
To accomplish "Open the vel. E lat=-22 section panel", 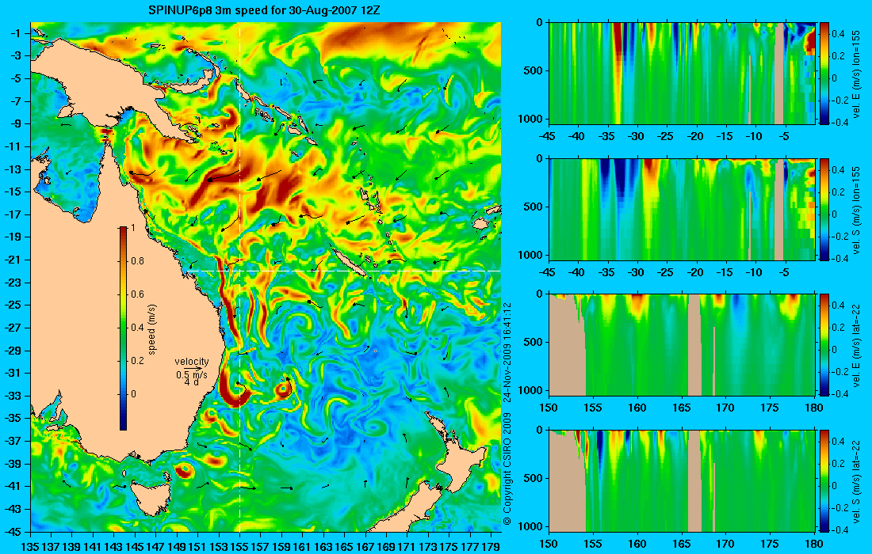I will click(x=683, y=345).
